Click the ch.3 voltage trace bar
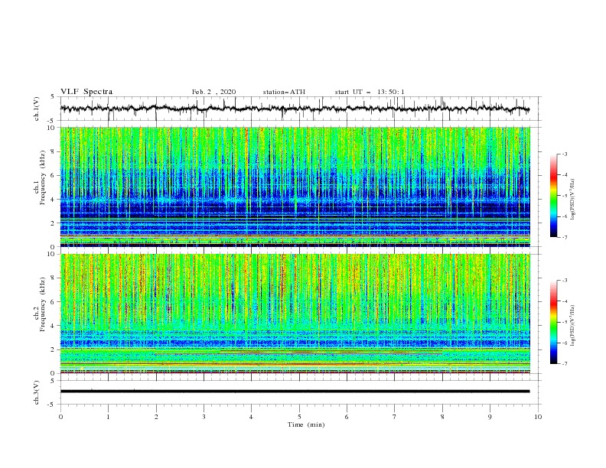Image resolution: width=606 pixels, height=468 pixels. [x=295, y=392]
